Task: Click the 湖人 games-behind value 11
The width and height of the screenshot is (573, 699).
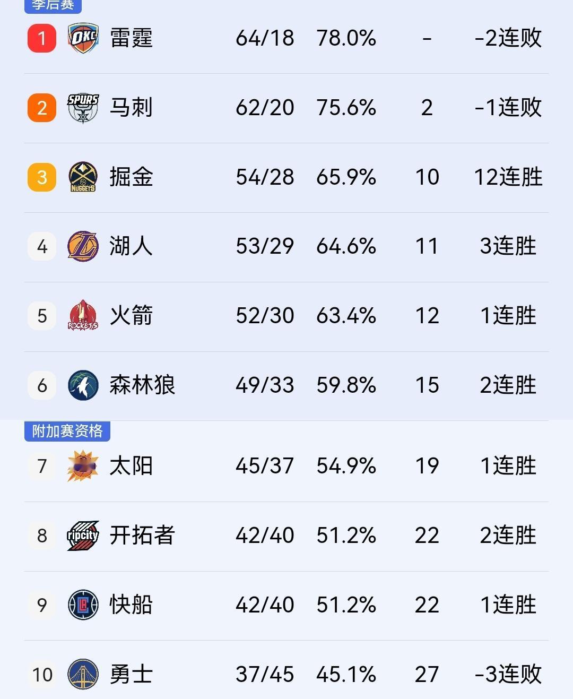Action: tap(427, 246)
